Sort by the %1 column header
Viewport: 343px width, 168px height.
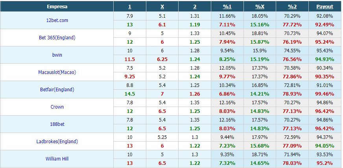(227, 7)
